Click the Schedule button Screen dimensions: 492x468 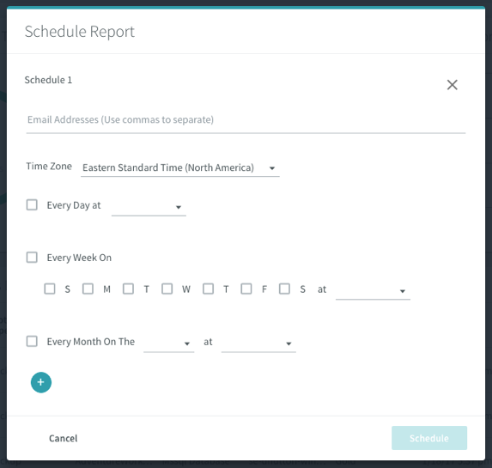click(x=429, y=438)
